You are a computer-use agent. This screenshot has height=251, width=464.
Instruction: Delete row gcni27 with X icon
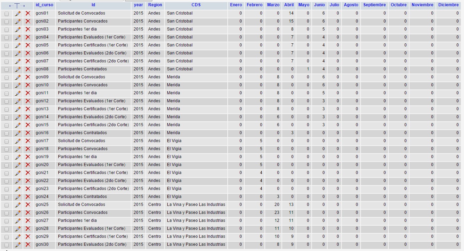pos(28,220)
